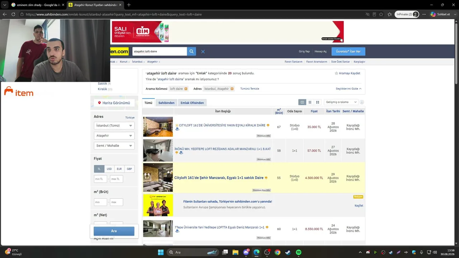Open File Explorer from the taskbar
This screenshot has width=459, height=258.
(236, 252)
